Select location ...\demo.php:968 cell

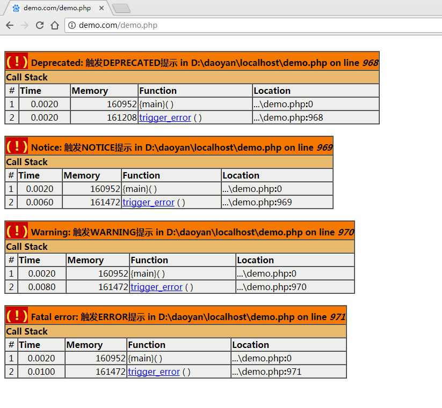tap(316, 117)
